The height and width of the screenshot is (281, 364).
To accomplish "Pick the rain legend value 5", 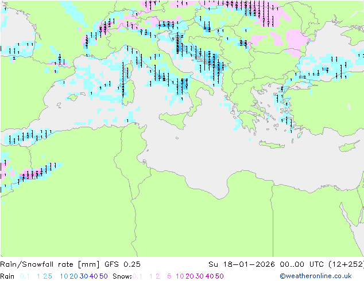I will [x=50, y=276].
